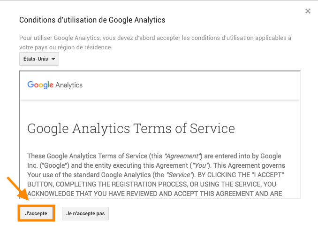This screenshot has width=318, height=234.
Task: Click the line BUTTON, COMPLETING THE REGISTRATION PROCESS
Action: tap(151, 184)
